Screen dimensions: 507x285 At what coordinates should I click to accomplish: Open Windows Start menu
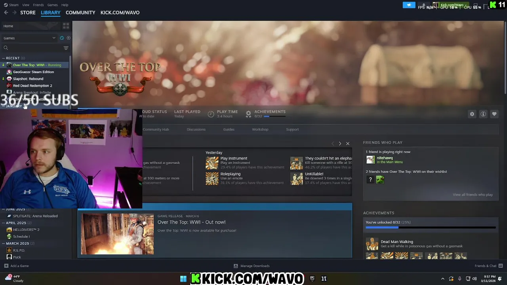tap(183, 279)
